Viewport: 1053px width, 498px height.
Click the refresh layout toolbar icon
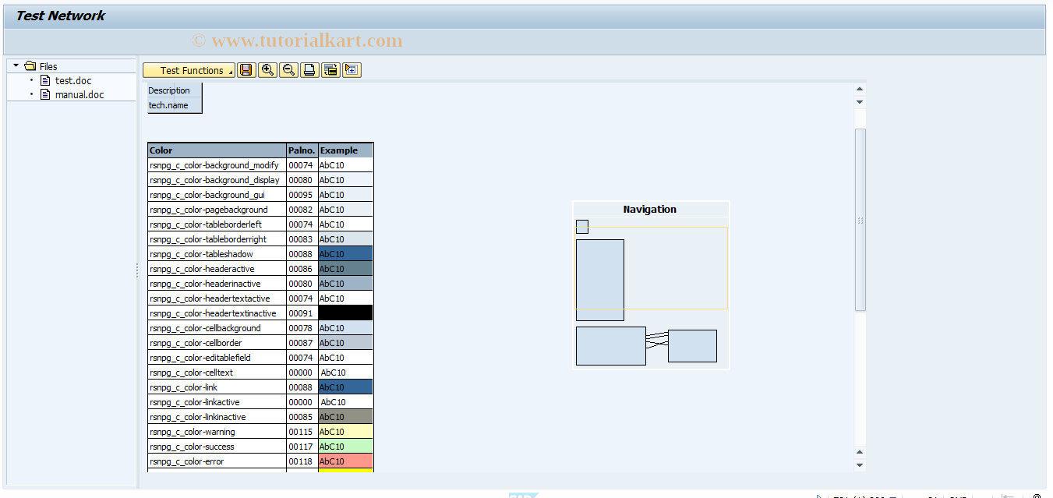pos(330,70)
